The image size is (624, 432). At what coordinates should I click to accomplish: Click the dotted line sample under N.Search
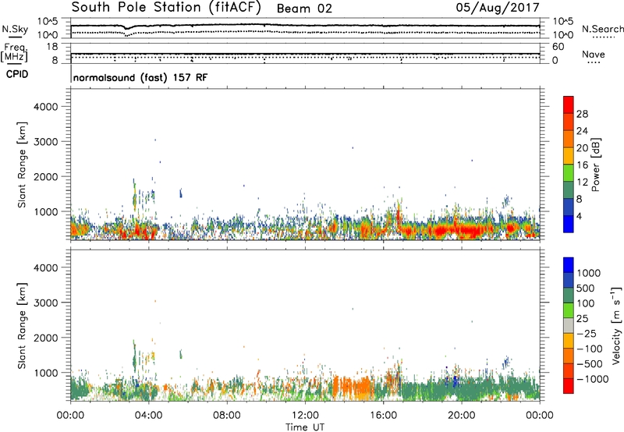(x=604, y=37)
